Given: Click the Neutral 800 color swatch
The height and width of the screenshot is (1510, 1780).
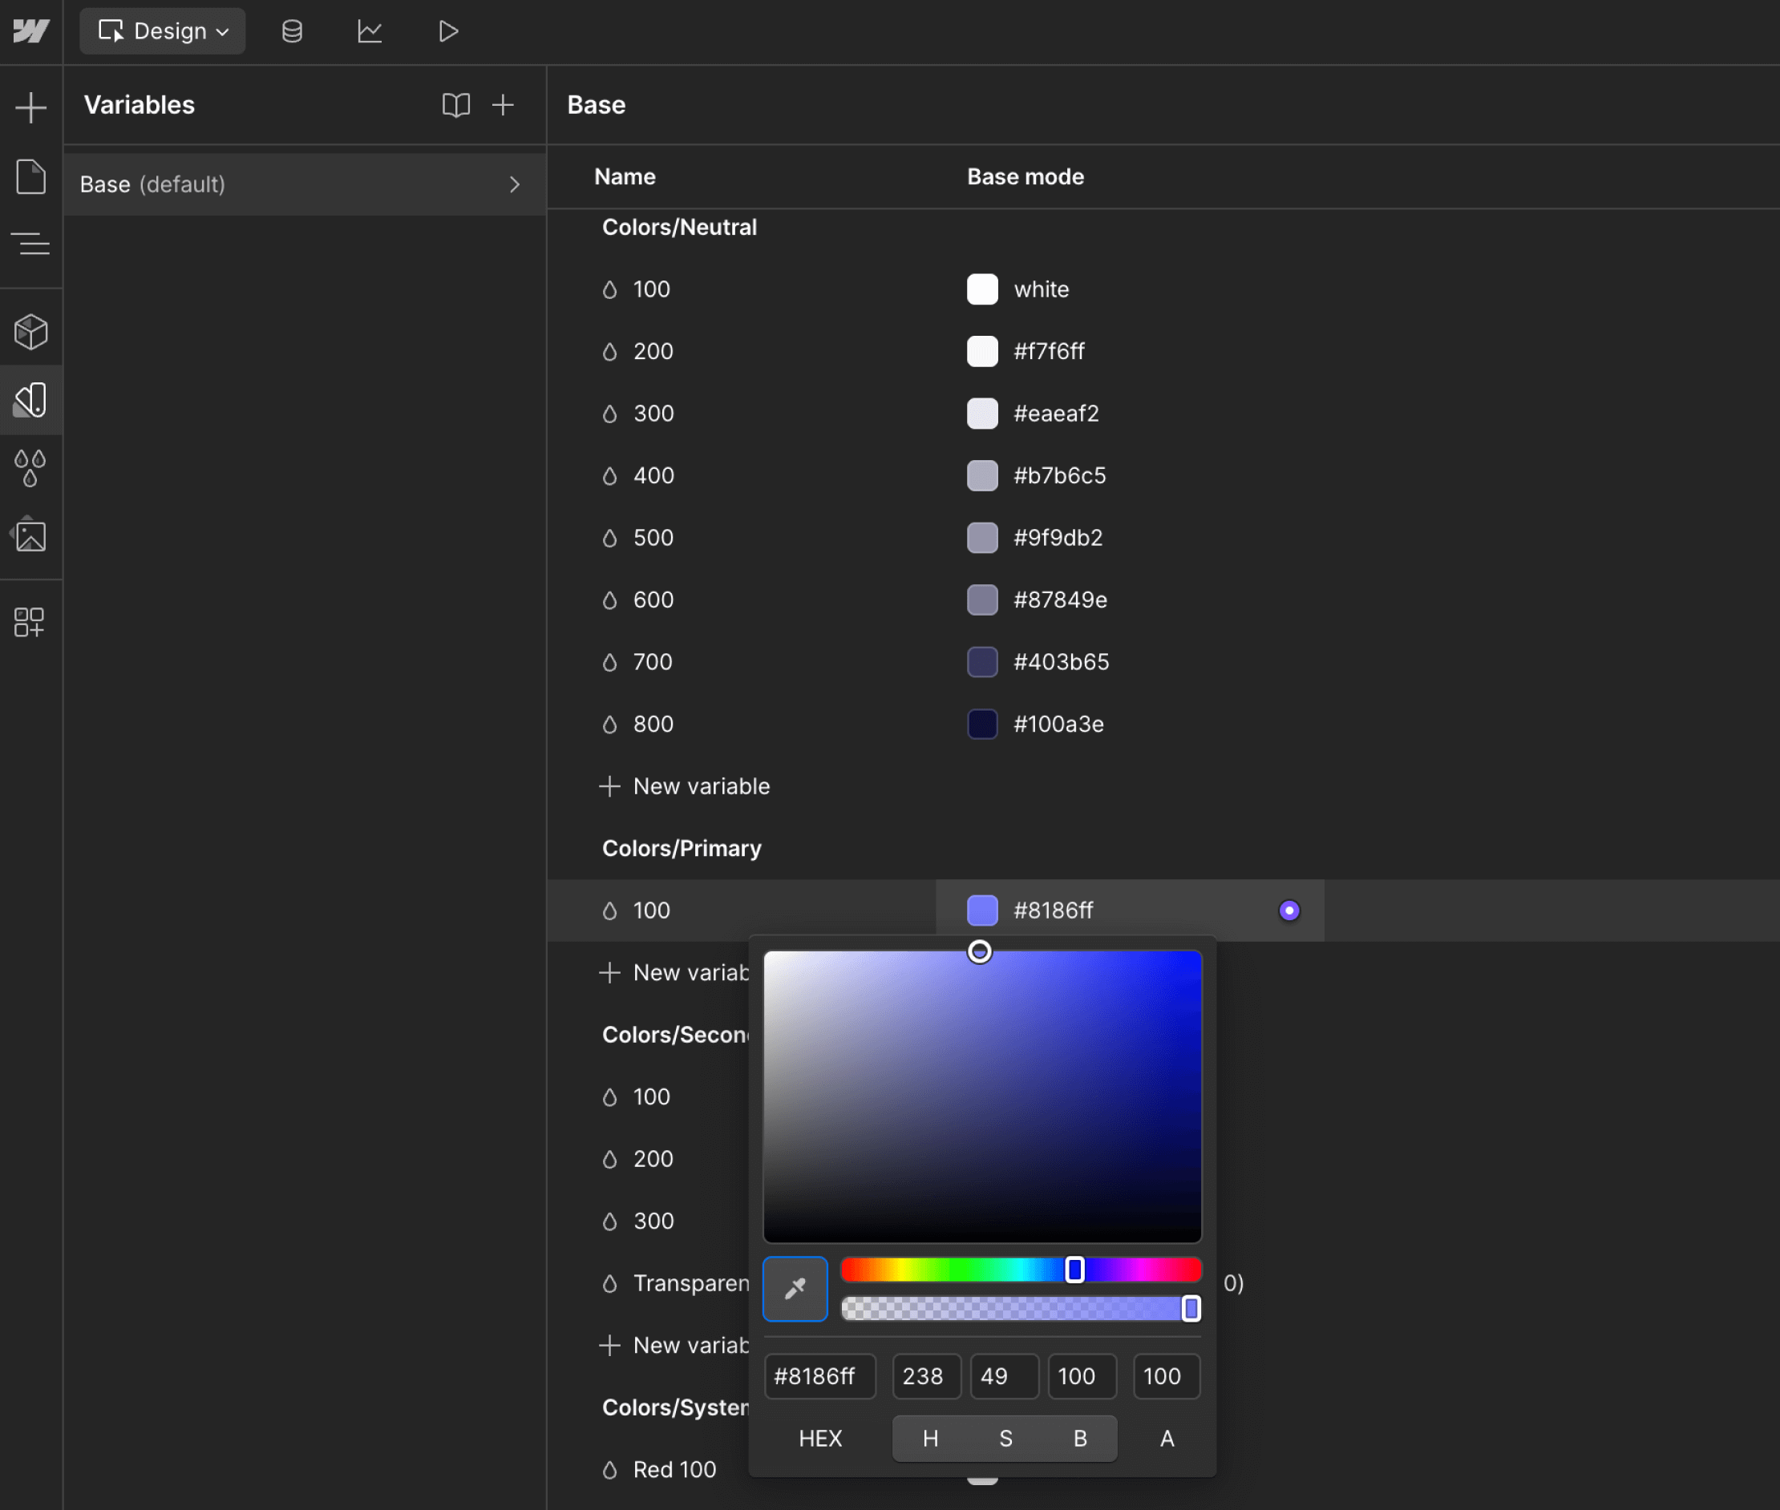Looking at the screenshot, I should [981, 723].
